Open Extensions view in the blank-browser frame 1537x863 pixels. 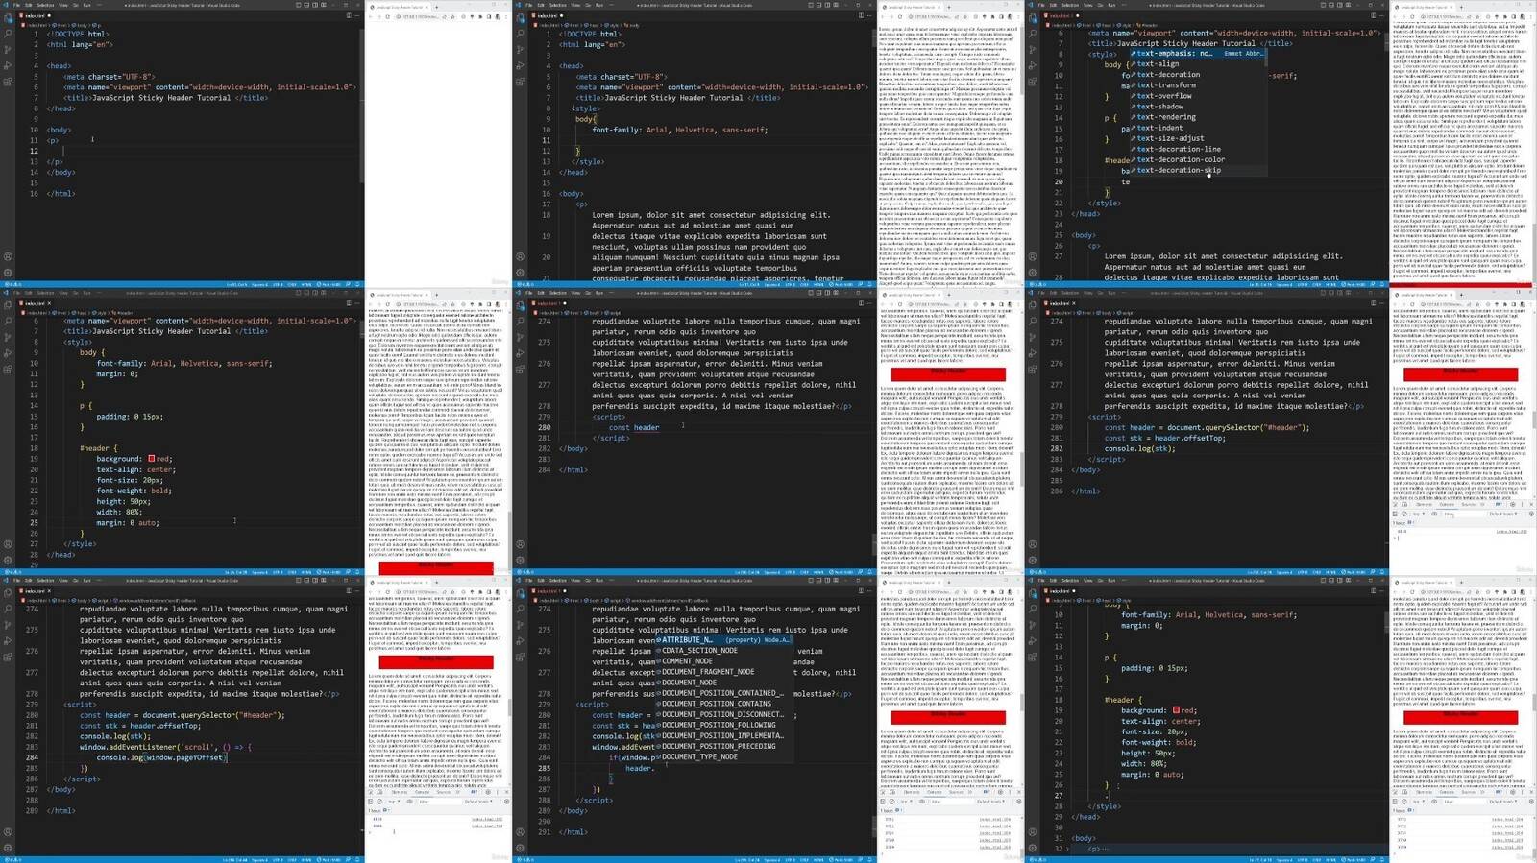pyautogui.click(x=8, y=83)
